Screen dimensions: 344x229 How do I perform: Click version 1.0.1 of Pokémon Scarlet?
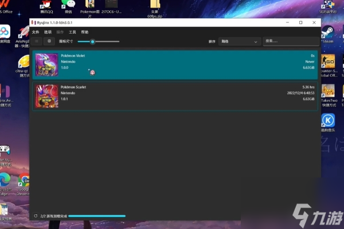coord(64,99)
